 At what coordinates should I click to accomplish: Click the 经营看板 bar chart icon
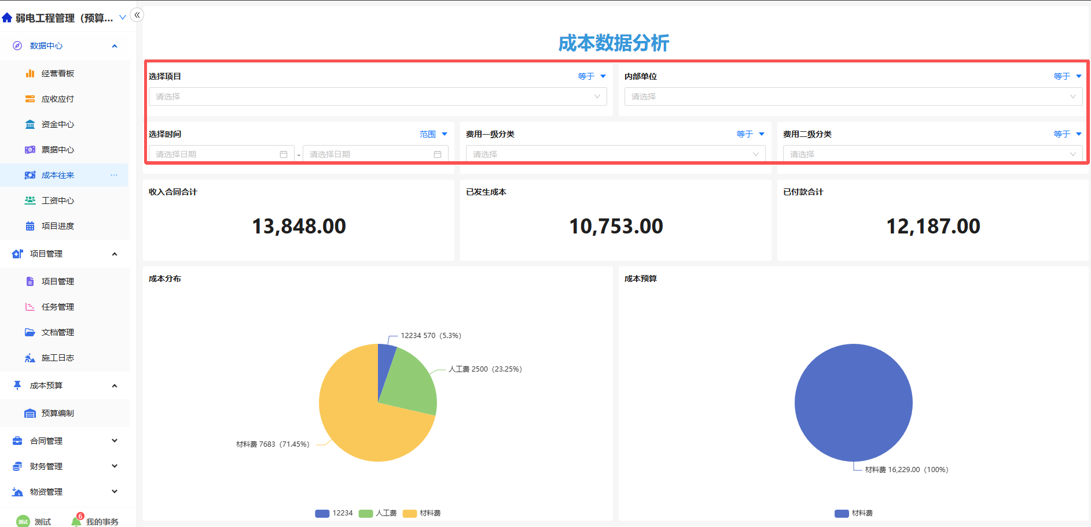click(30, 73)
